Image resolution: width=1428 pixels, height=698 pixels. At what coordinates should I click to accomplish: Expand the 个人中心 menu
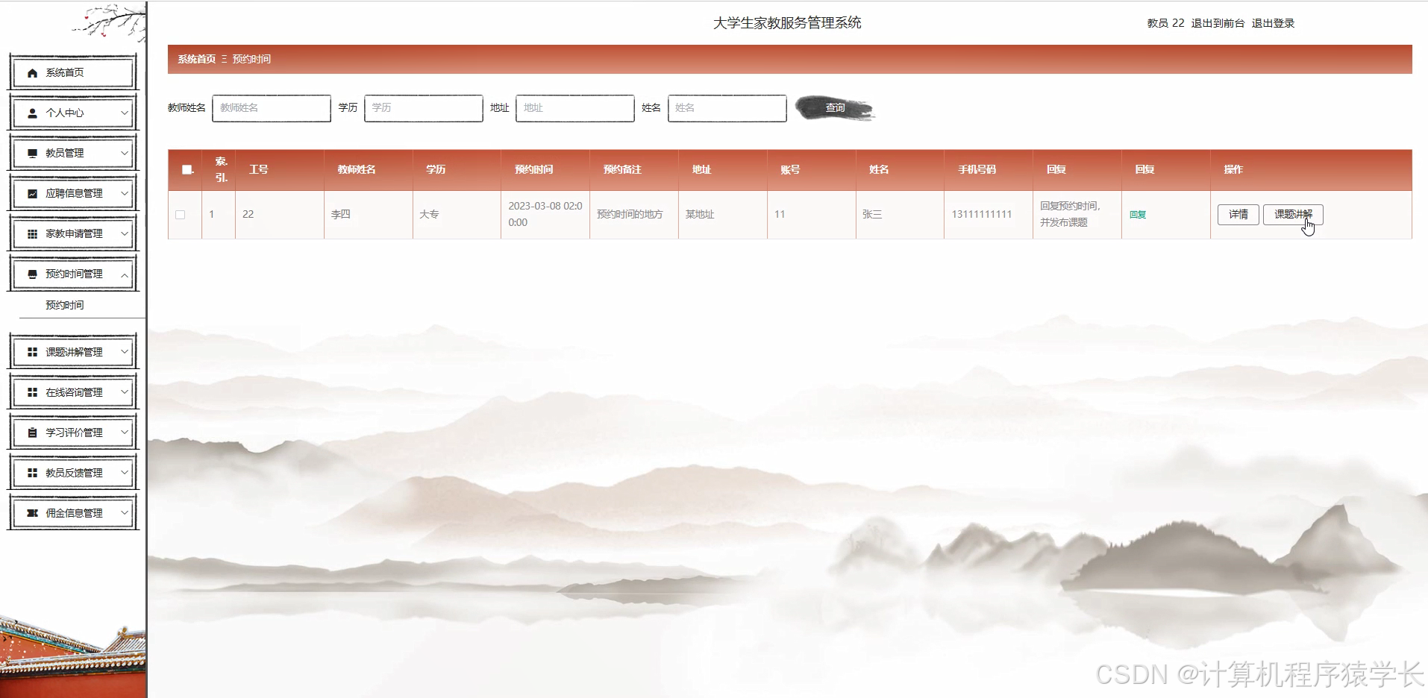tap(124, 113)
